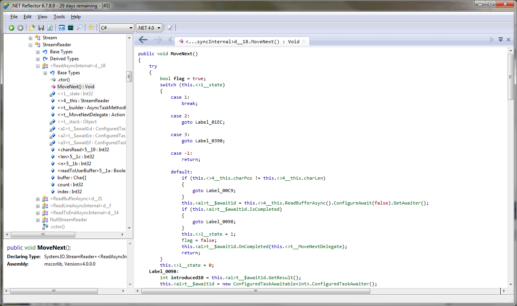This screenshot has width=517, height=306.
Task: Click the green Back navigation arrow
Action: (12, 28)
